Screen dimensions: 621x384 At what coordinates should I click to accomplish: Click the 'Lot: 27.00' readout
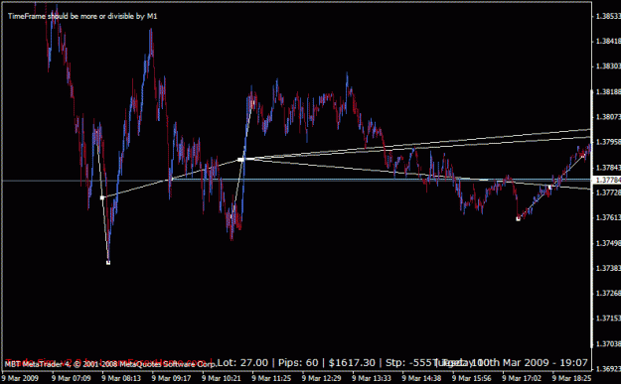point(242,362)
